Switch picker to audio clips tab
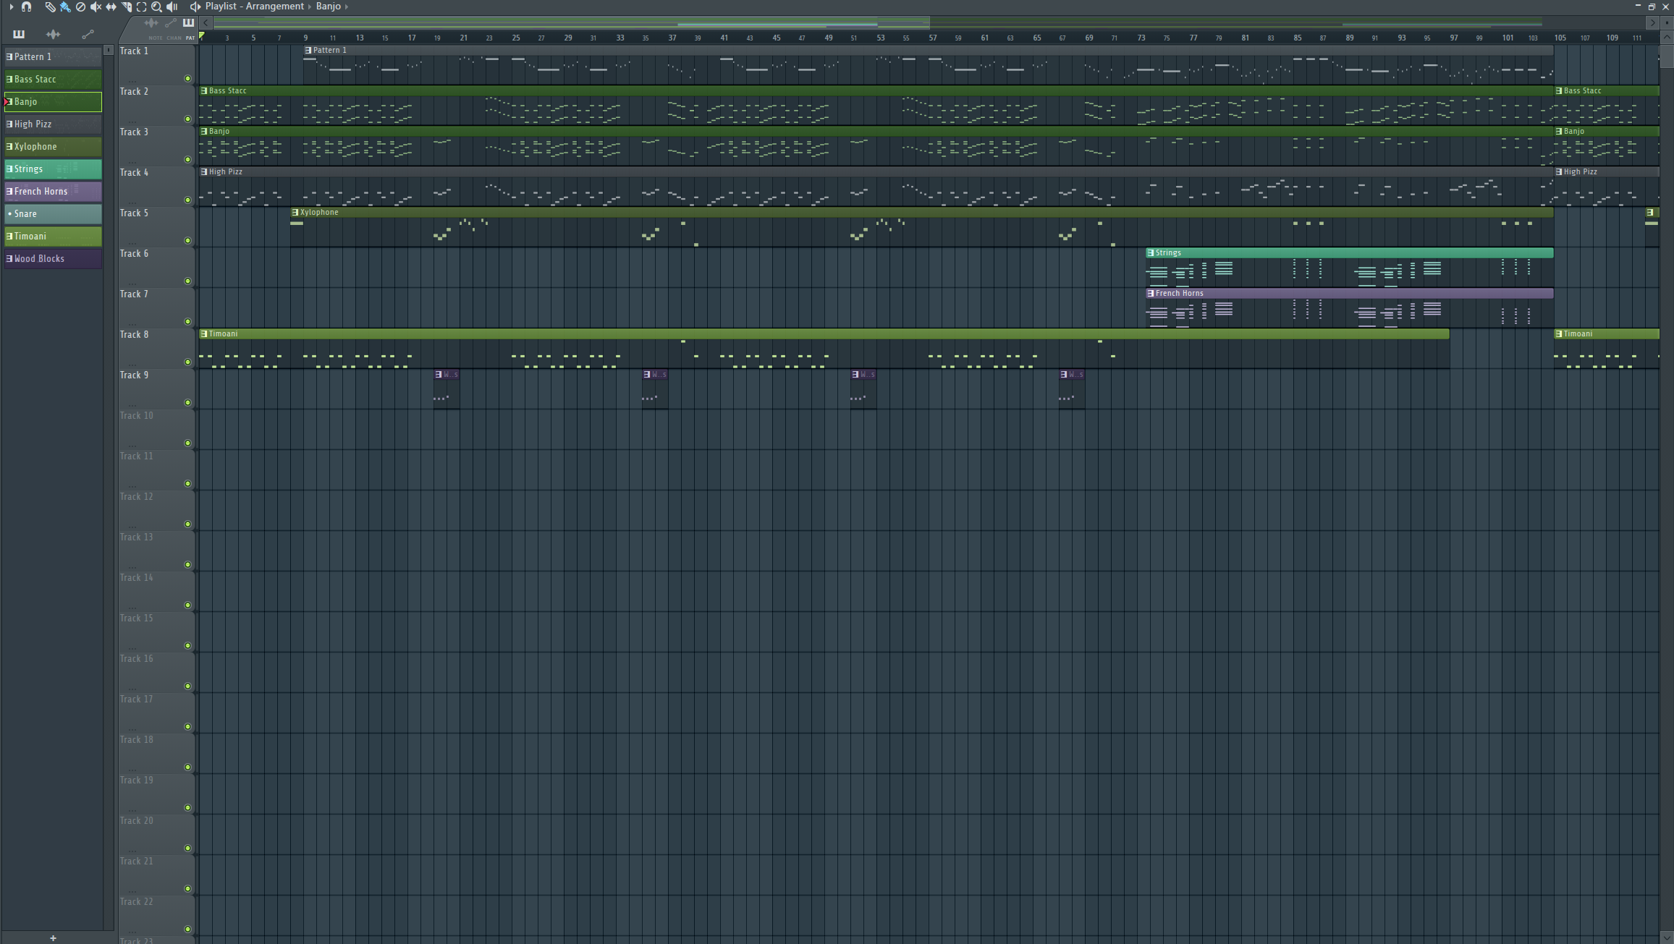 tap(53, 34)
